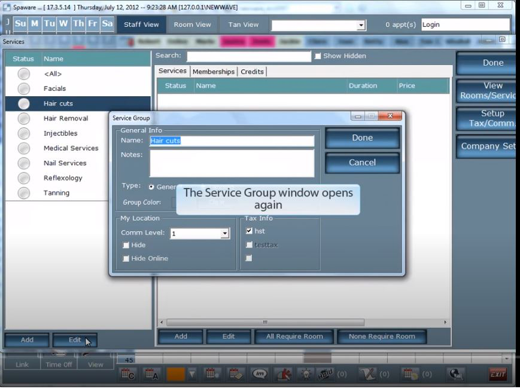Screen dimensions: 520x389
Task: Click the Login field
Action: pyautogui.click(x=466, y=24)
